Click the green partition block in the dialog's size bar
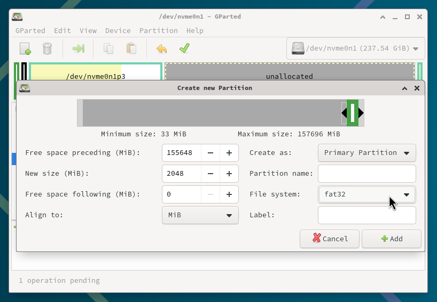437x302 pixels. [x=353, y=113]
